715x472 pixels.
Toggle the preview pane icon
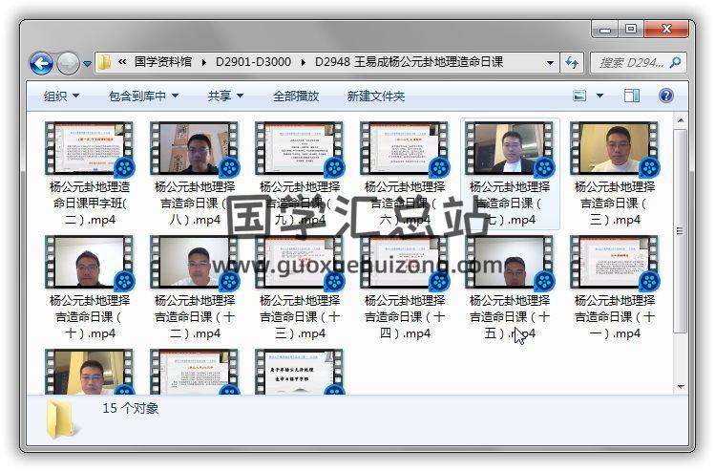631,96
